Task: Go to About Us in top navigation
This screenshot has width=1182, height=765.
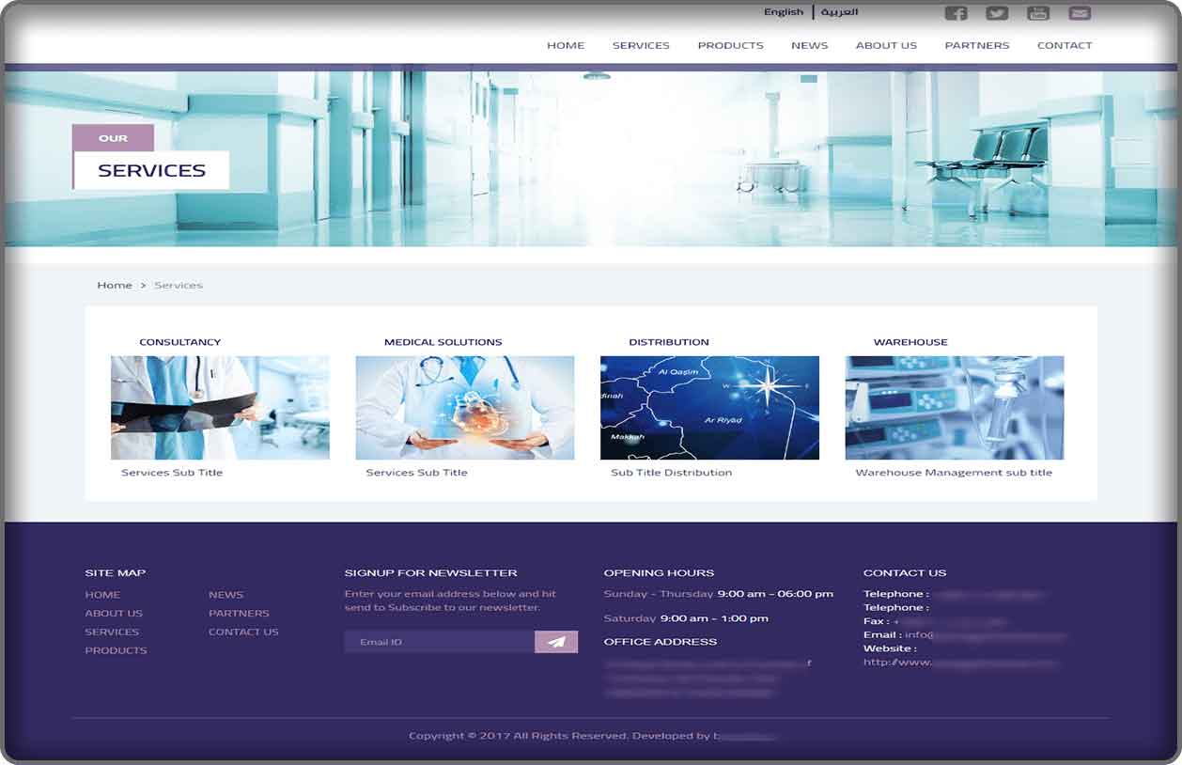Action: tap(885, 45)
